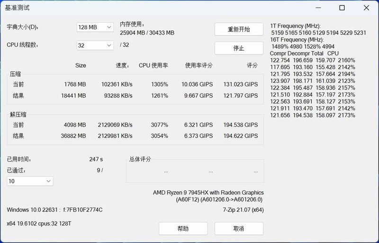
Task: Click the 停止 stop button
Action: [239, 48]
